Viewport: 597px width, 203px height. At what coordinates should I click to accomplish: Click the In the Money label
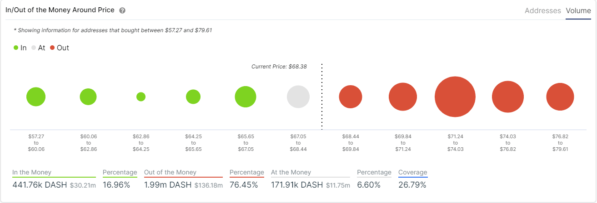(x=32, y=172)
